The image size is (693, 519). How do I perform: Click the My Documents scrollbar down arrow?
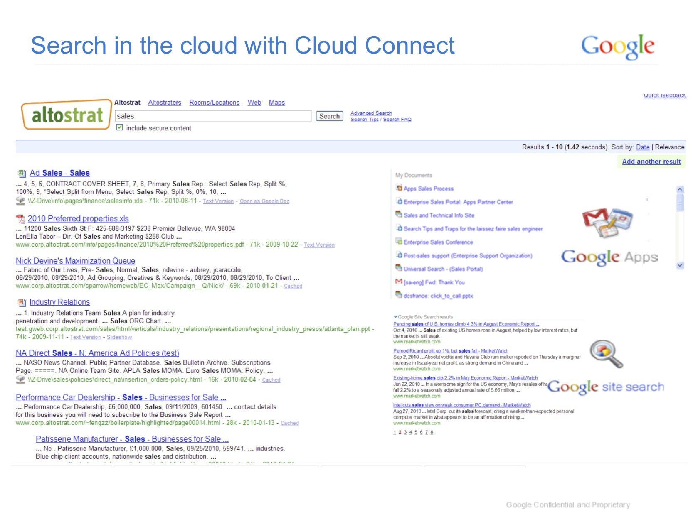click(680, 265)
